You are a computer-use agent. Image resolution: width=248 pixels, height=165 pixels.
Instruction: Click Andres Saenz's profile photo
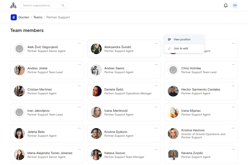coord(96,70)
